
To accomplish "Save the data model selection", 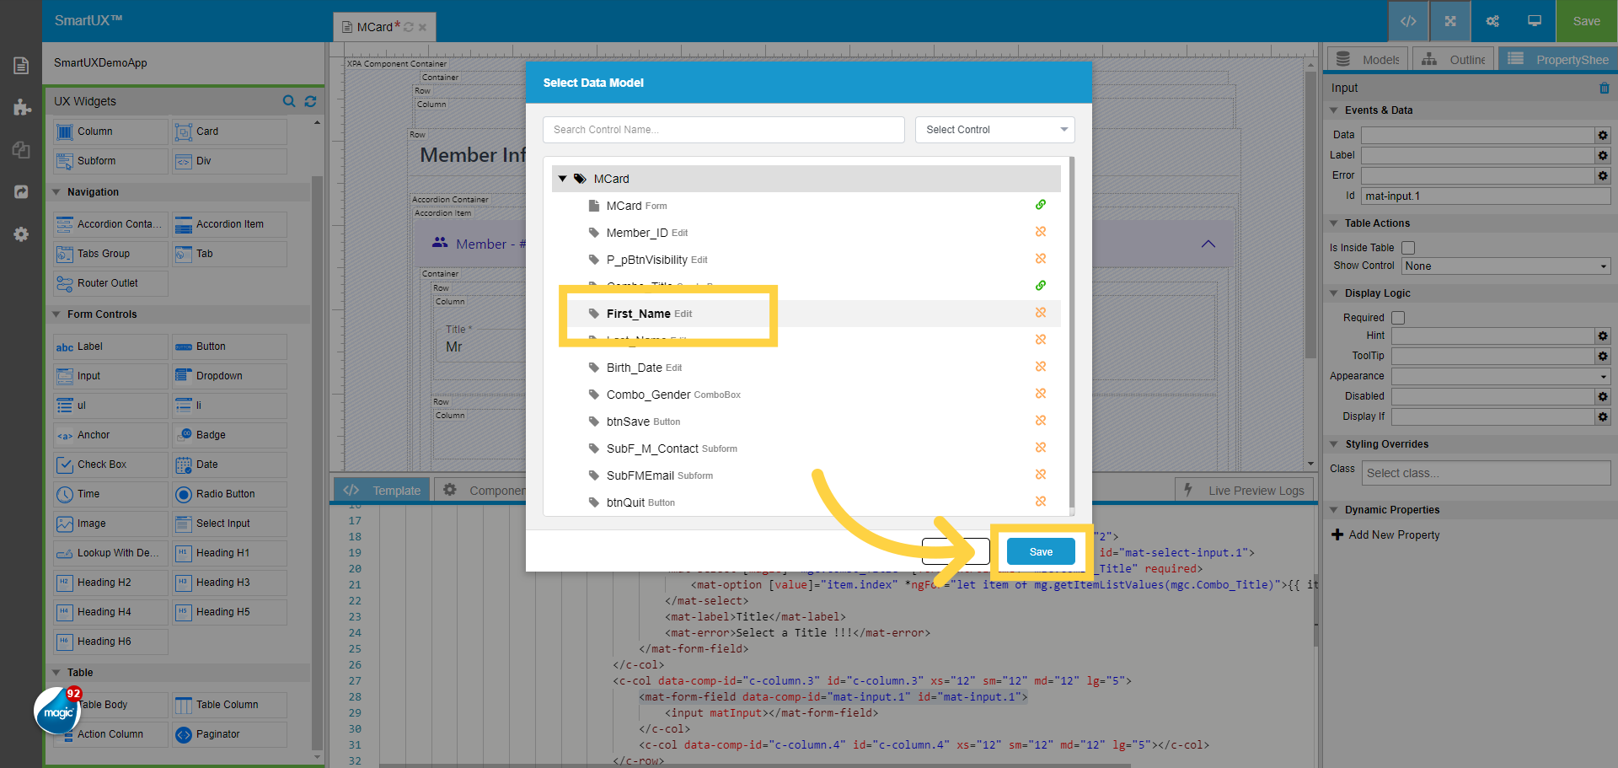I will pos(1041,550).
